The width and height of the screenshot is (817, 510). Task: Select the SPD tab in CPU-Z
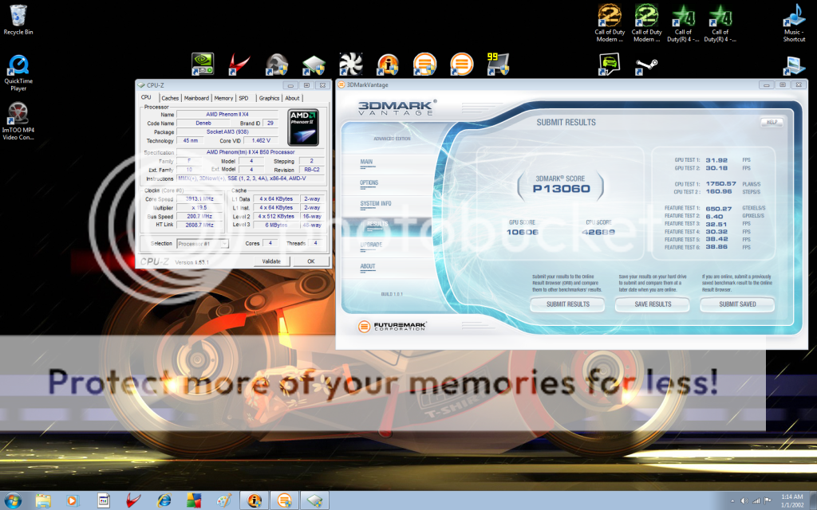point(243,98)
